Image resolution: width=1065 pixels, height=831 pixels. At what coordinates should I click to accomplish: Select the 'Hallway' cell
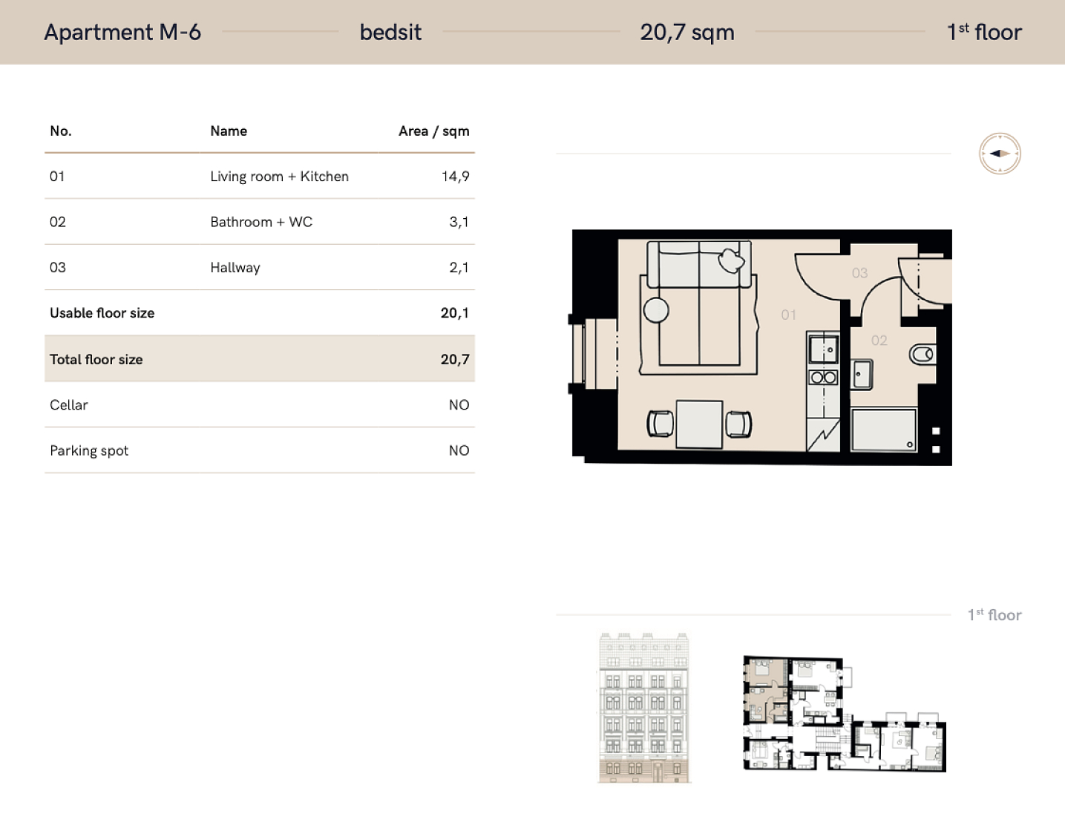235,268
